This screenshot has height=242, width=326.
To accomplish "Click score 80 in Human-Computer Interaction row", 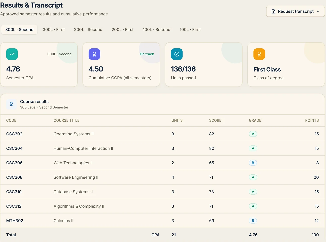I will (212, 148).
